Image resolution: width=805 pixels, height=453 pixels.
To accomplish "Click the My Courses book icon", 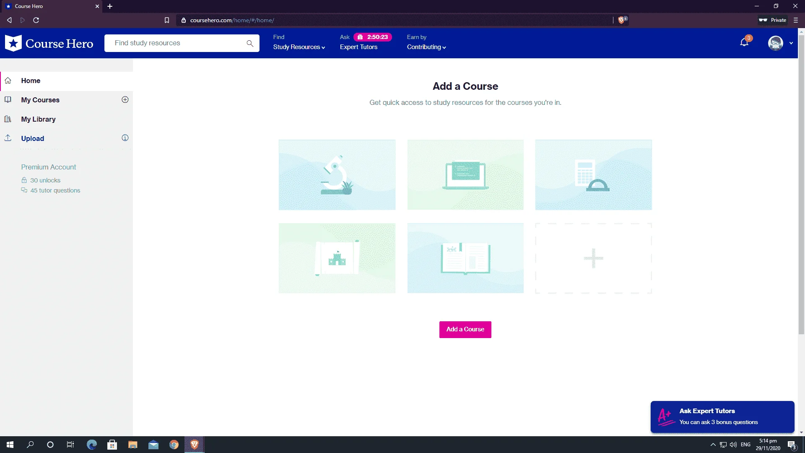I will point(8,99).
